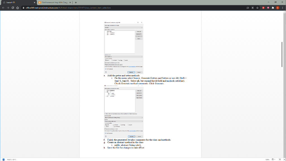Reload the page with the refresh icon

[x=13, y=8]
